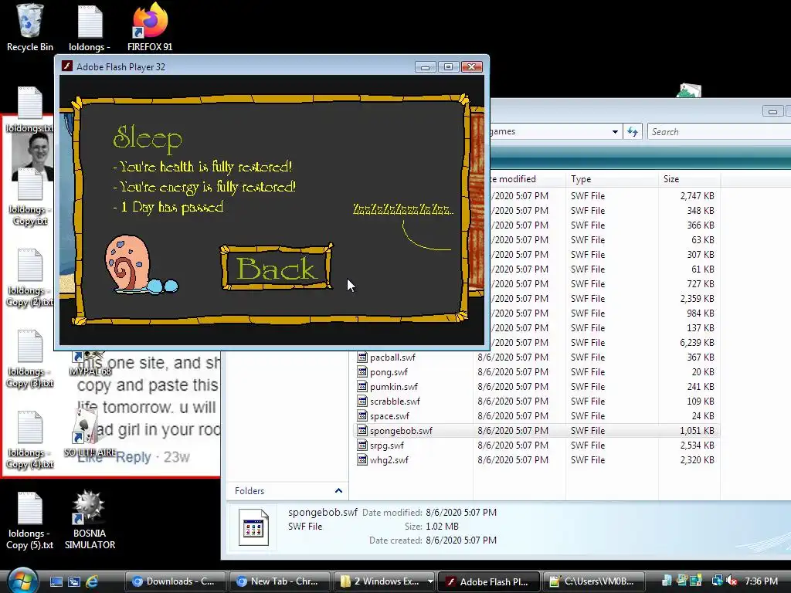Image resolution: width=791 pixels, height=593 pixels.
Task: Minimize the Explorer window
Action: pyautogui.click(x=772, y=111)
